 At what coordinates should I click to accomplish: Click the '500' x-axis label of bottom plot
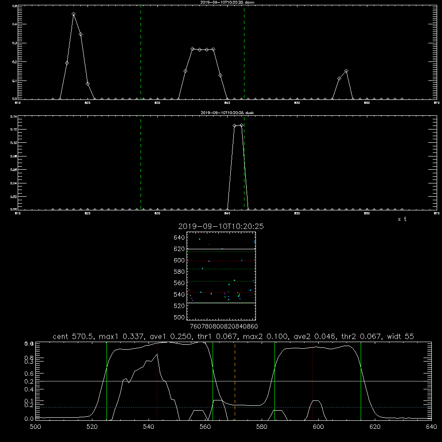coord(35,427)
